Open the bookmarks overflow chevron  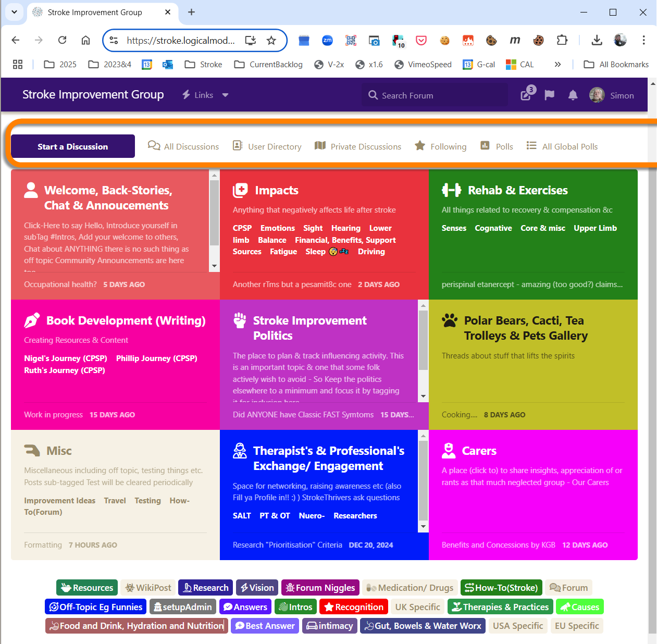point(557,64)
